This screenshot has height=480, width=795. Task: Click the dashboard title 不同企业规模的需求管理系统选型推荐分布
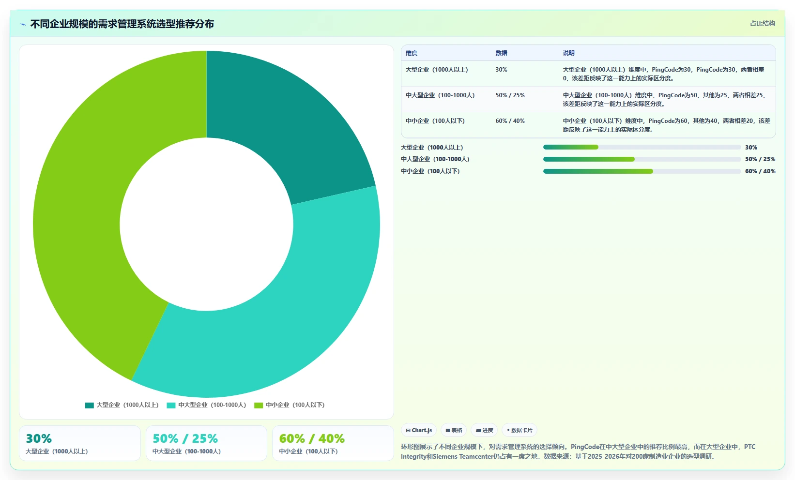pyautogui.click(x=122, y=24)
